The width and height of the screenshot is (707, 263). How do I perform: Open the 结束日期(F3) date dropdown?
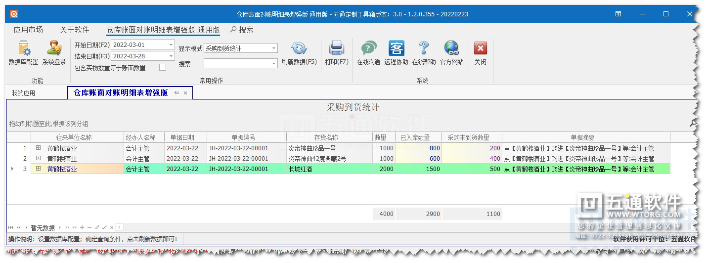pos(171,56)
